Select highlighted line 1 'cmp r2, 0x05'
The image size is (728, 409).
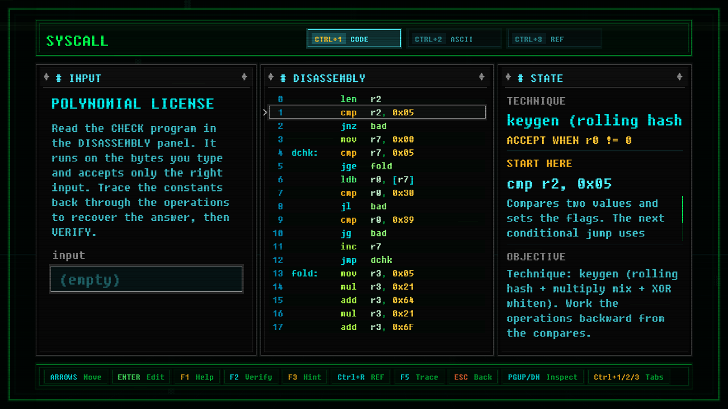pyautogui.click(x=377, y=112)
